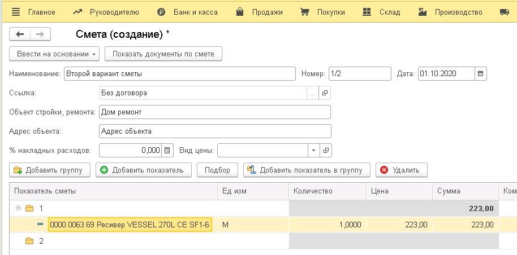This screenshot has height=255, width=517.
Task: Click the Показатель сметы column header
Action: [x=114, y=191]
